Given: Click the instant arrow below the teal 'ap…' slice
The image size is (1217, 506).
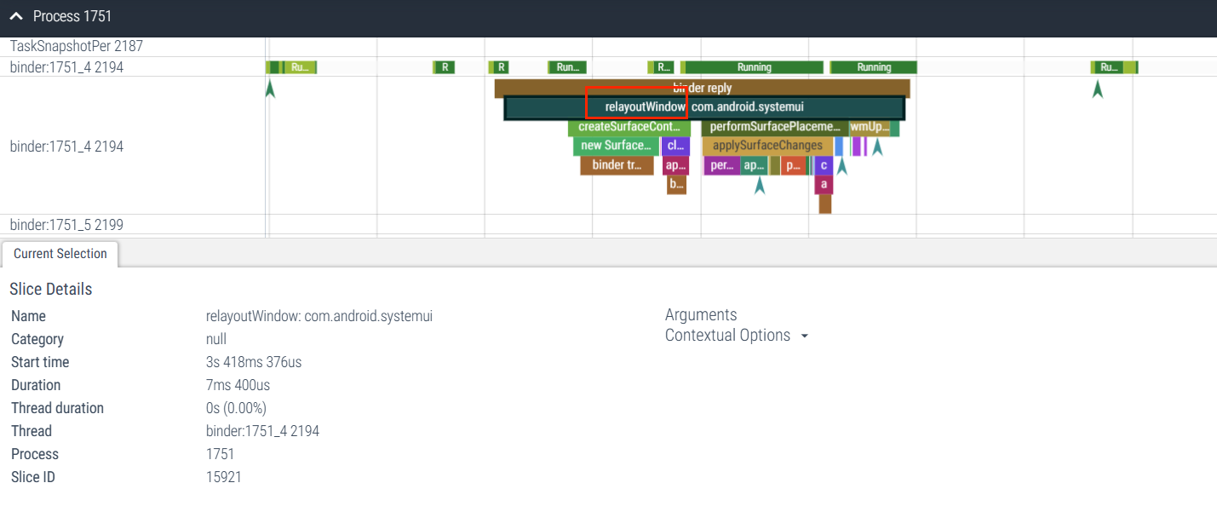Looking at the screenshot, I should point(760,185).
